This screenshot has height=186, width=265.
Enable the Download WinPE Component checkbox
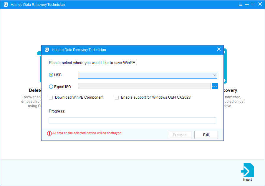coord(51,97)
